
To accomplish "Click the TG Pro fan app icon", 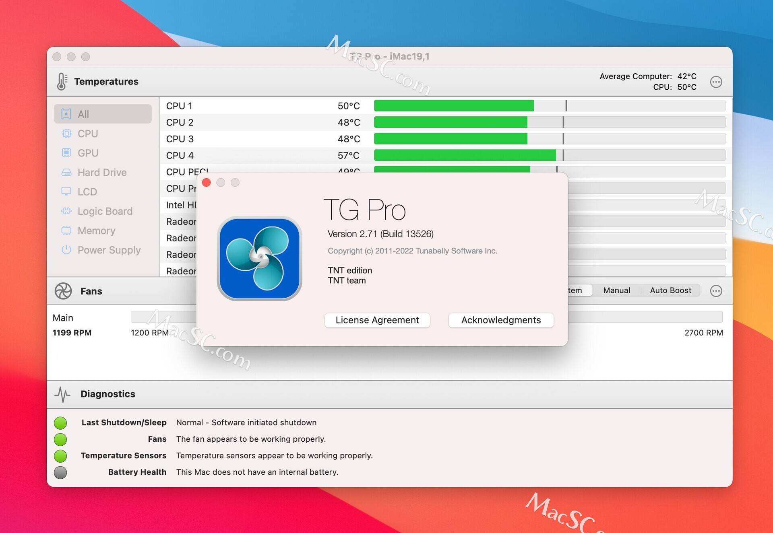I will click(260, 259).
